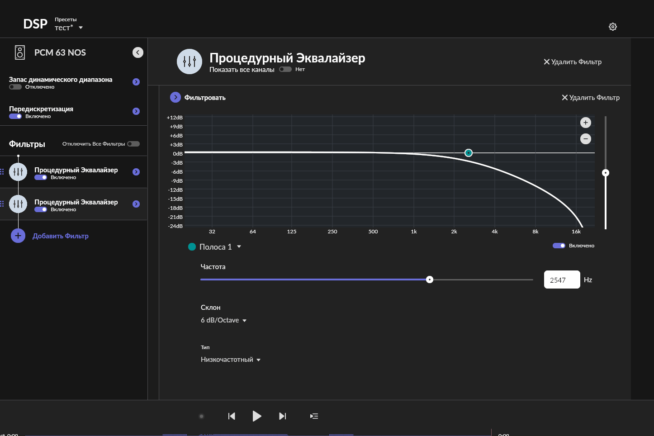The image size is (654, 436).
Task: Click the next track button
Action: tap(283, 416)
